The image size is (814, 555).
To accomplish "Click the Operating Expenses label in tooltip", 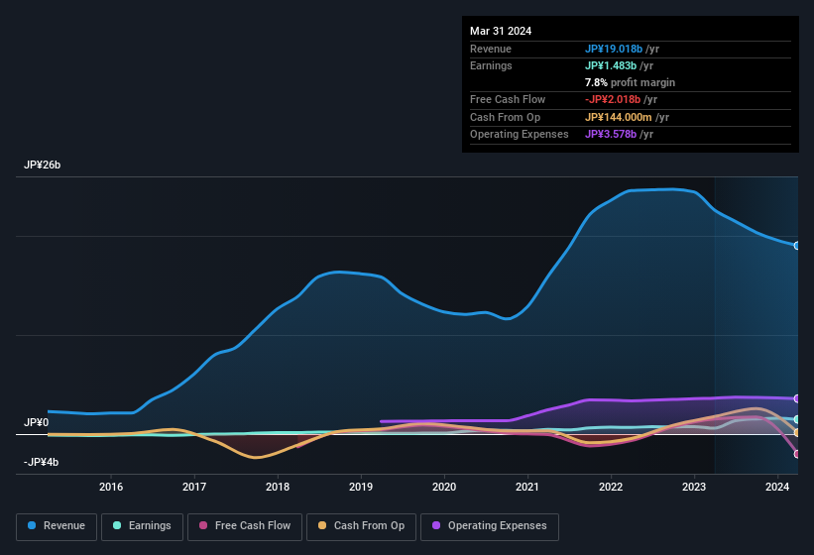I will tap(520, 134).
